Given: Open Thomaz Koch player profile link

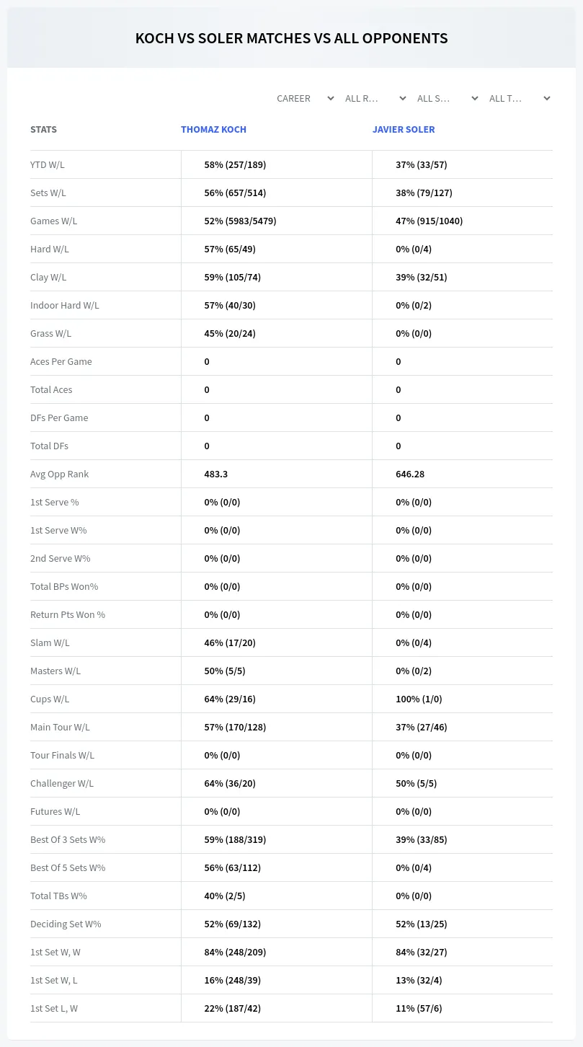Looking at the screenshot, I should tap(213, 130).
